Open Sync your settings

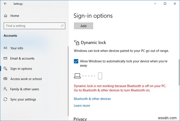pyautogui.click(x=23, y=99)
